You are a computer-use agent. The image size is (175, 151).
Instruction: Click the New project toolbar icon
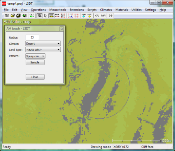(7, 16)
